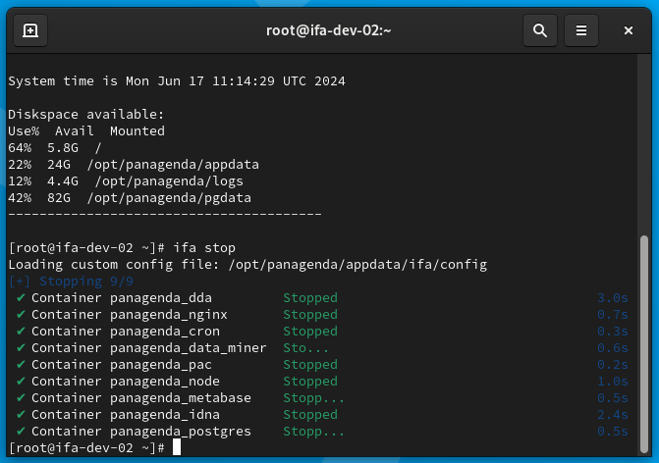Image resolution: width=659 pixels, height=463 pixels.
Task: Click the checkmark beside panagenda_postgres
Action: click(x=21, y=431)
